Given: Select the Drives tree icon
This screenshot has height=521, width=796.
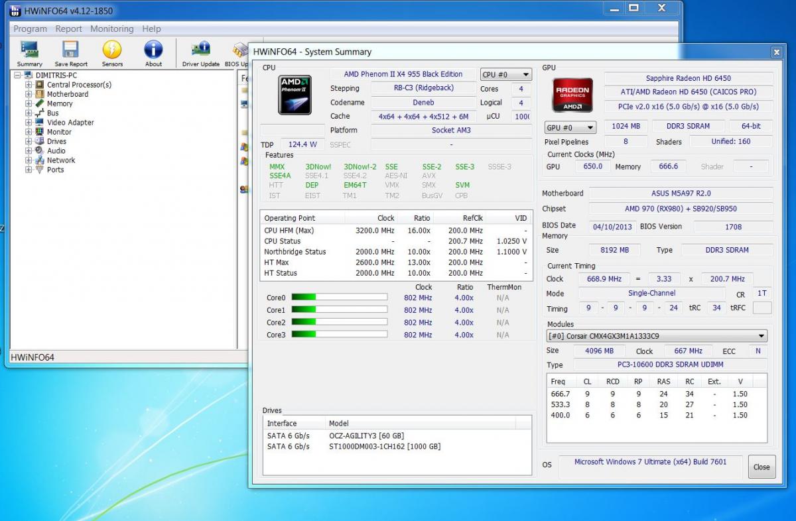Looking at the screenshot, I should [40, 141].
